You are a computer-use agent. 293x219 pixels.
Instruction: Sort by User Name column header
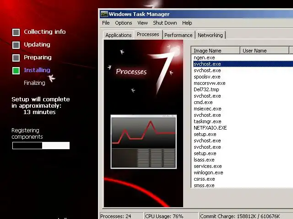click(264, 51)
